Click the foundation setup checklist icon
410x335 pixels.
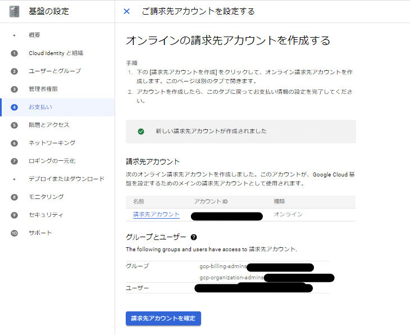[x=14, y=11]
